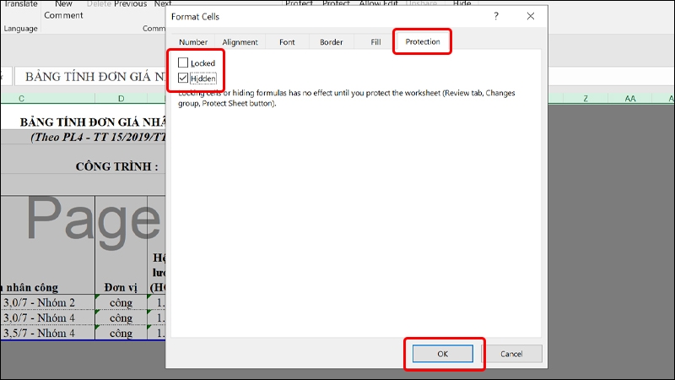The image size is (675, 380).
Task: Click Translate in the Language group
Action: (x=20, y=4)
